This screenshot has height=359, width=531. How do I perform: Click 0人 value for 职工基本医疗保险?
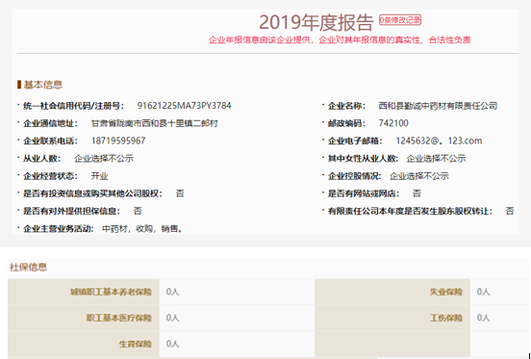tap(173, 318)
